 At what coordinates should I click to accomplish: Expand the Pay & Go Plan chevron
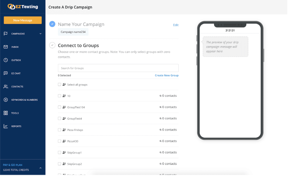(40, 168)
